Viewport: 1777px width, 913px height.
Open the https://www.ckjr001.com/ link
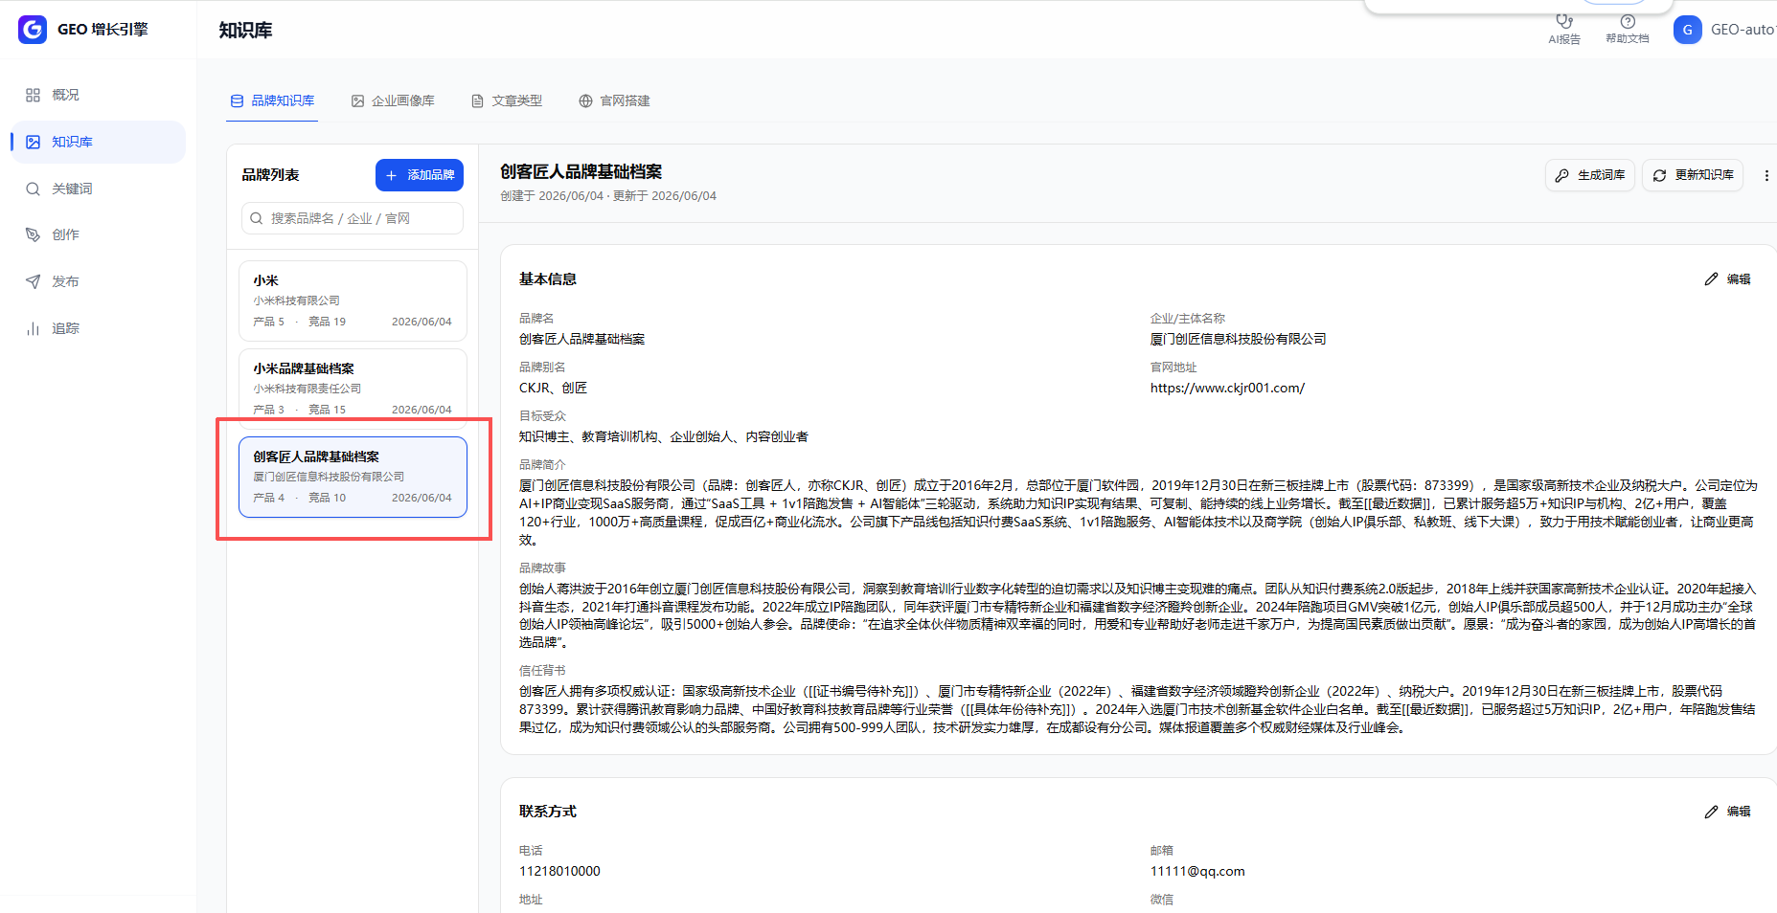pos(1227,388)
